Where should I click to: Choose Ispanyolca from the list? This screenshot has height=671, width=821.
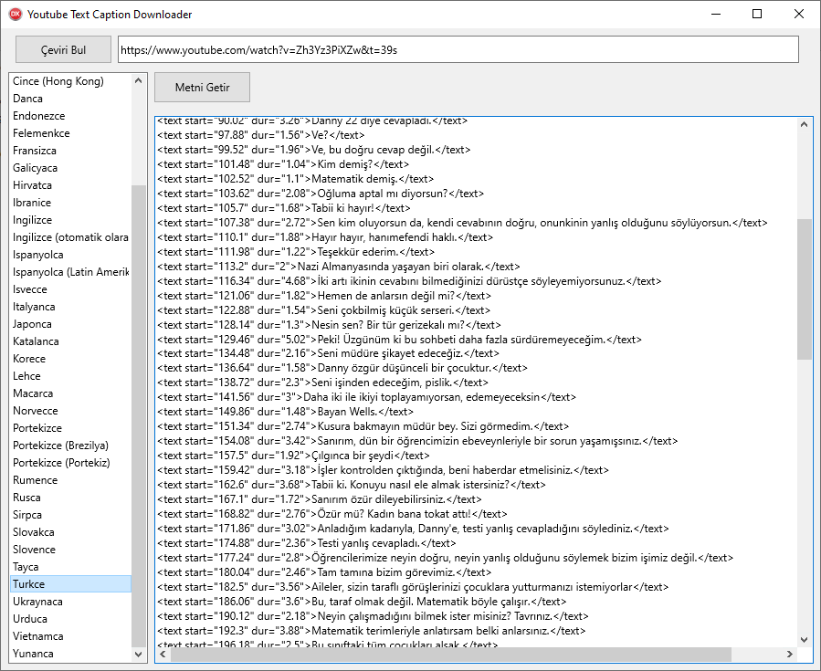(70, 255)
